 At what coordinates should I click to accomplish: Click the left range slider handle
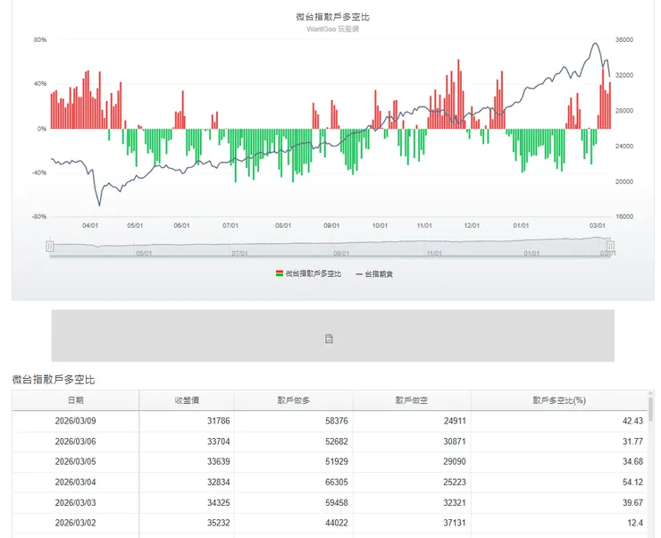point(50,247)
